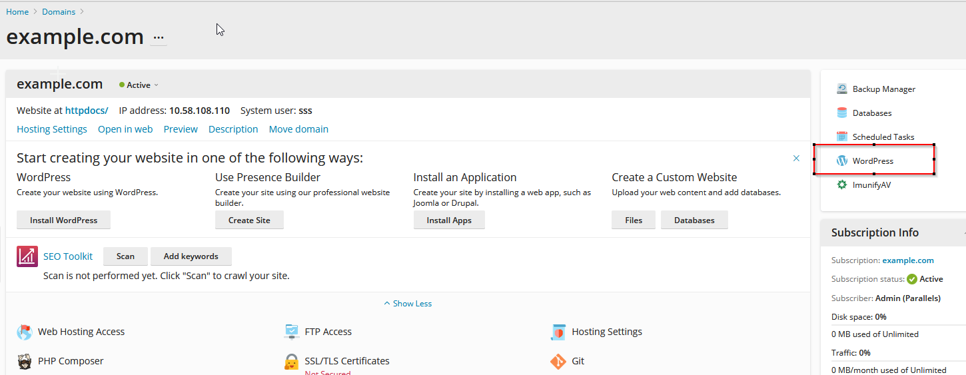Screen dimensions: 966x375
Task: Click the WordPress logo icon in sidebar
Action: click(842, 161)
